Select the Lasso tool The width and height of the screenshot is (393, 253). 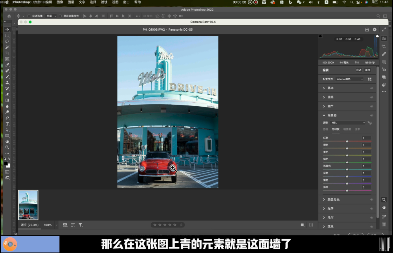(7, 41)
